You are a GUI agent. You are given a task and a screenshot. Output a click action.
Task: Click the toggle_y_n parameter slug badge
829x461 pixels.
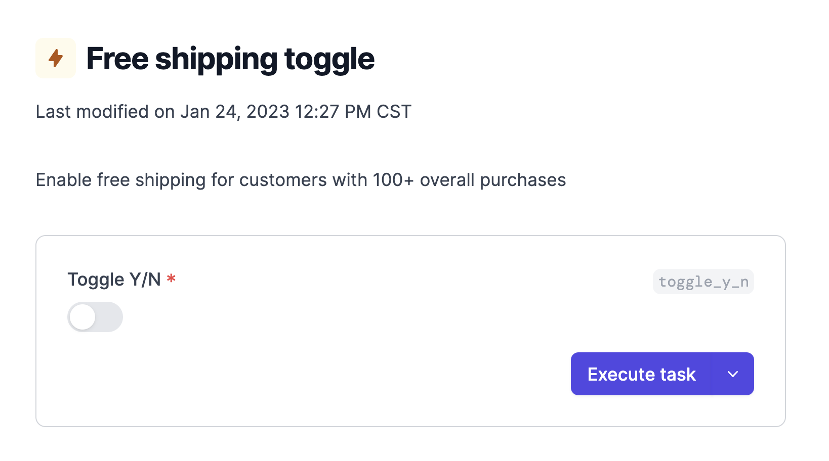coord(703,282)
